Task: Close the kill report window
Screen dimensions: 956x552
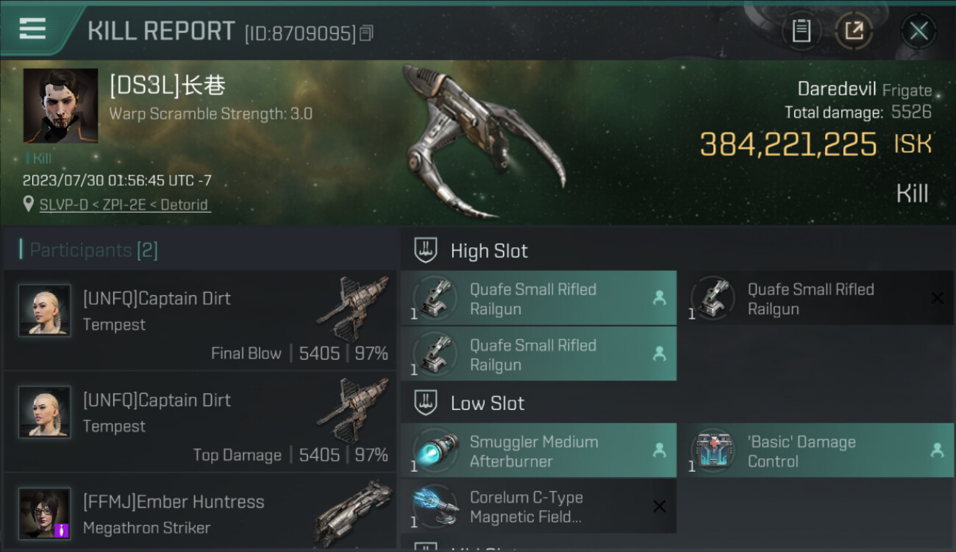Action: pyautogui.click(x=918, y=31)
